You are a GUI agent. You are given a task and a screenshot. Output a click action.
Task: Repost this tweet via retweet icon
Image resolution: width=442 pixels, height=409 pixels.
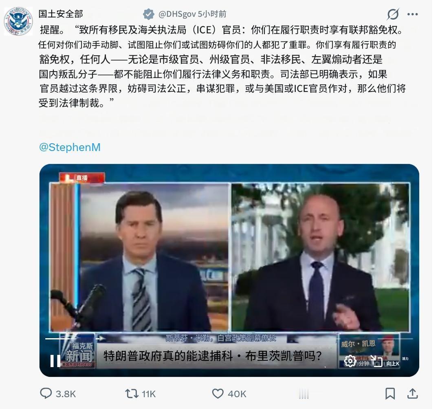[131, 394]
